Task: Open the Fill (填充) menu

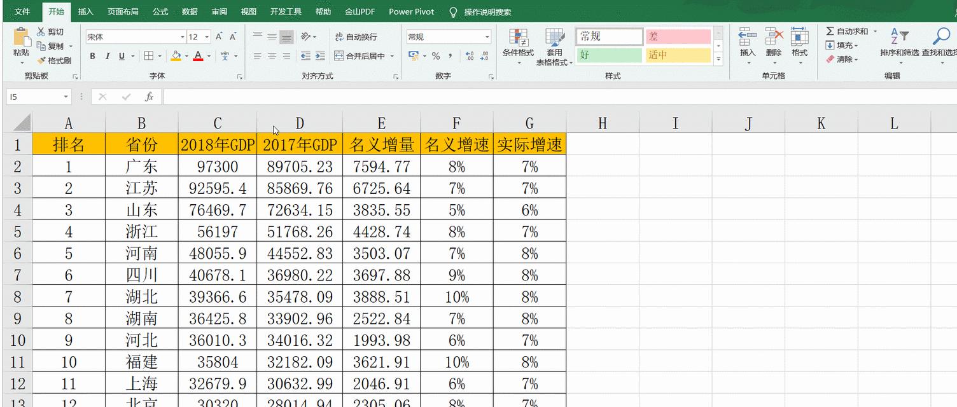Action: tap(842, 45)
